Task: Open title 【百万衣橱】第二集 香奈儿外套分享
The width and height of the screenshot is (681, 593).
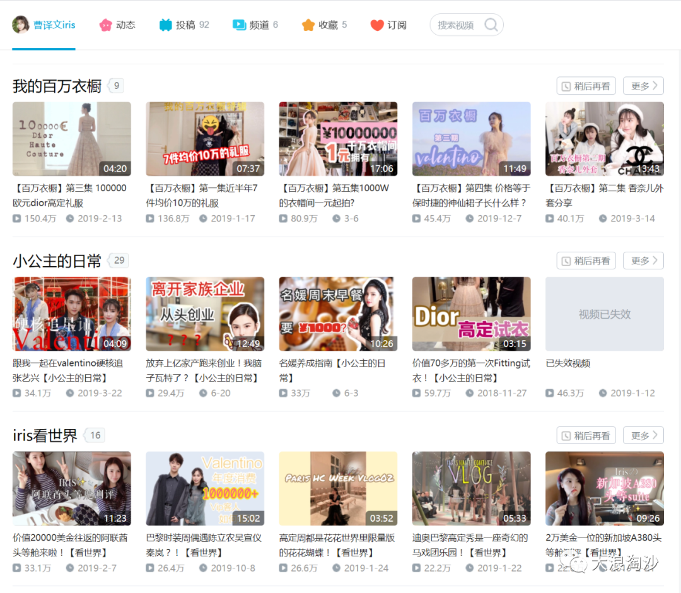Action: coord(605,196)
